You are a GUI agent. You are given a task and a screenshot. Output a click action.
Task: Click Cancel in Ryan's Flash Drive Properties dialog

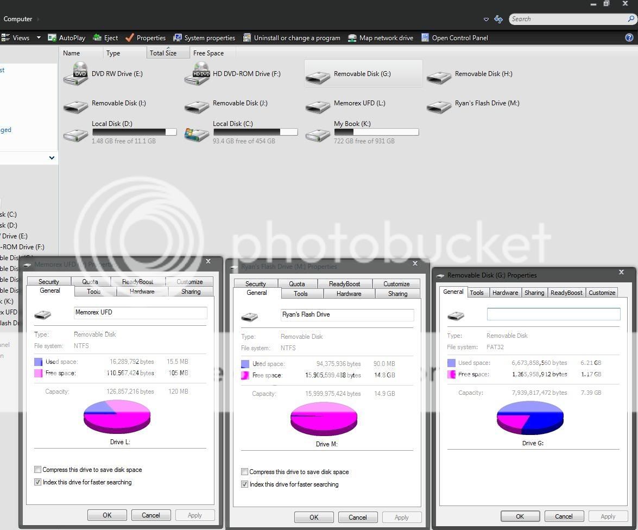[358, 518]
